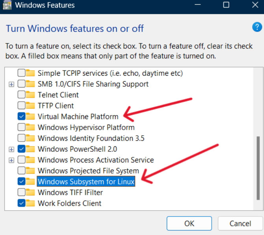Viewport: 264px width, 235px height.
Task: Expand the SMB 1.0/CIFS File Sharing Support node
Action: pos(11,84)
